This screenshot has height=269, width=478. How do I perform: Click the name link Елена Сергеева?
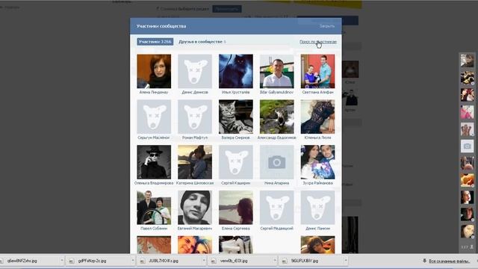click(x=236, y=228)
